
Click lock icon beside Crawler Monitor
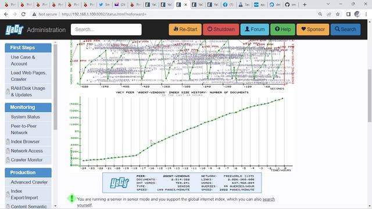8,160
